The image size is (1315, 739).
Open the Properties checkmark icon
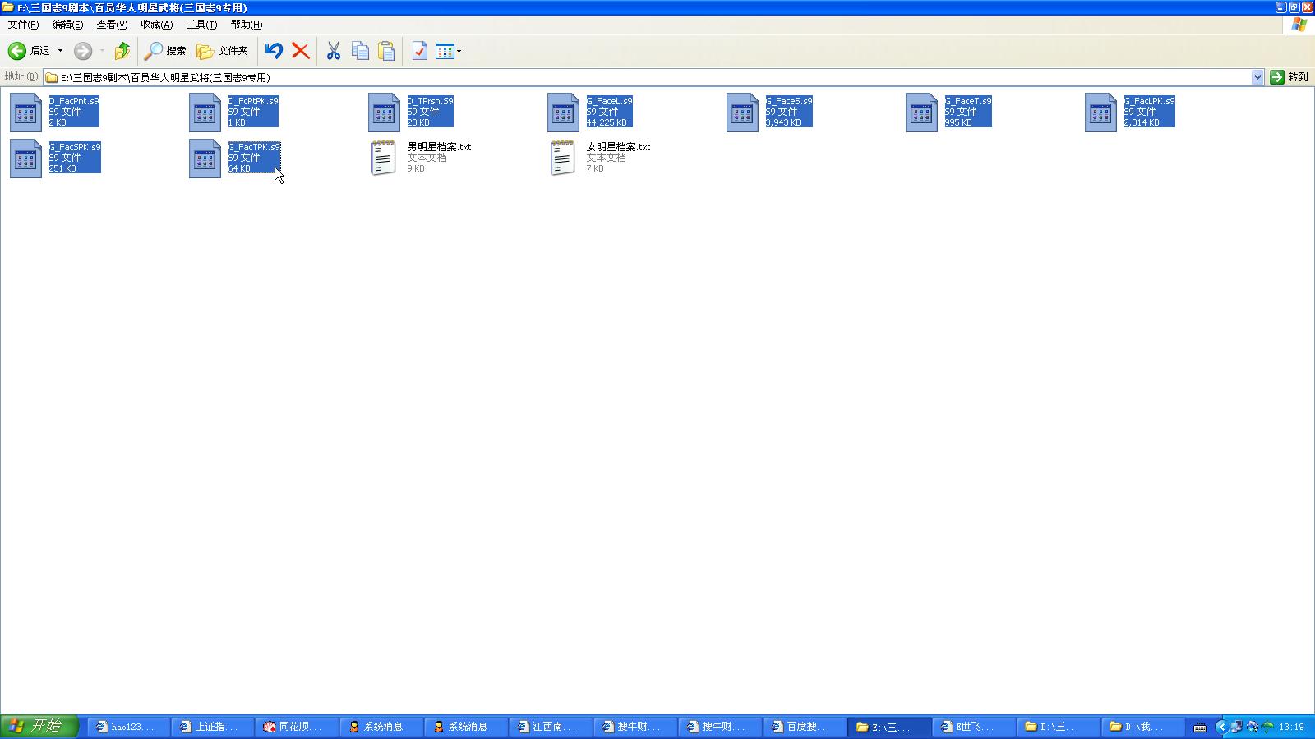pyautogui.click(x=419, y=51)
